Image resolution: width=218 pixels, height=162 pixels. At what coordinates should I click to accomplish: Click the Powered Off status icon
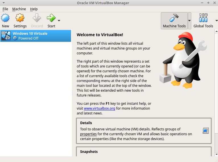(x=15, y=38)
